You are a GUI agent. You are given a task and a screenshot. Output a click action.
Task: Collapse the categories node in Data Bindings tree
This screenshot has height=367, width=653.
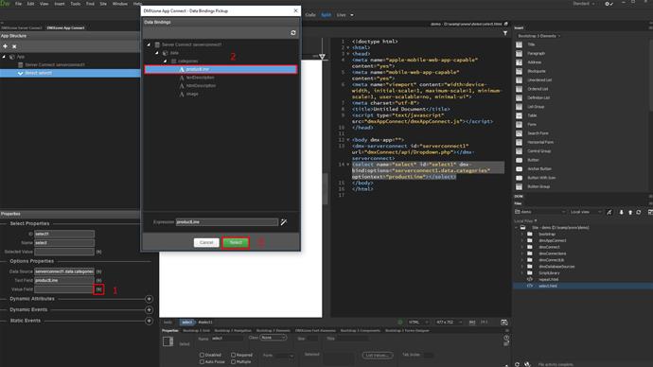166,61
